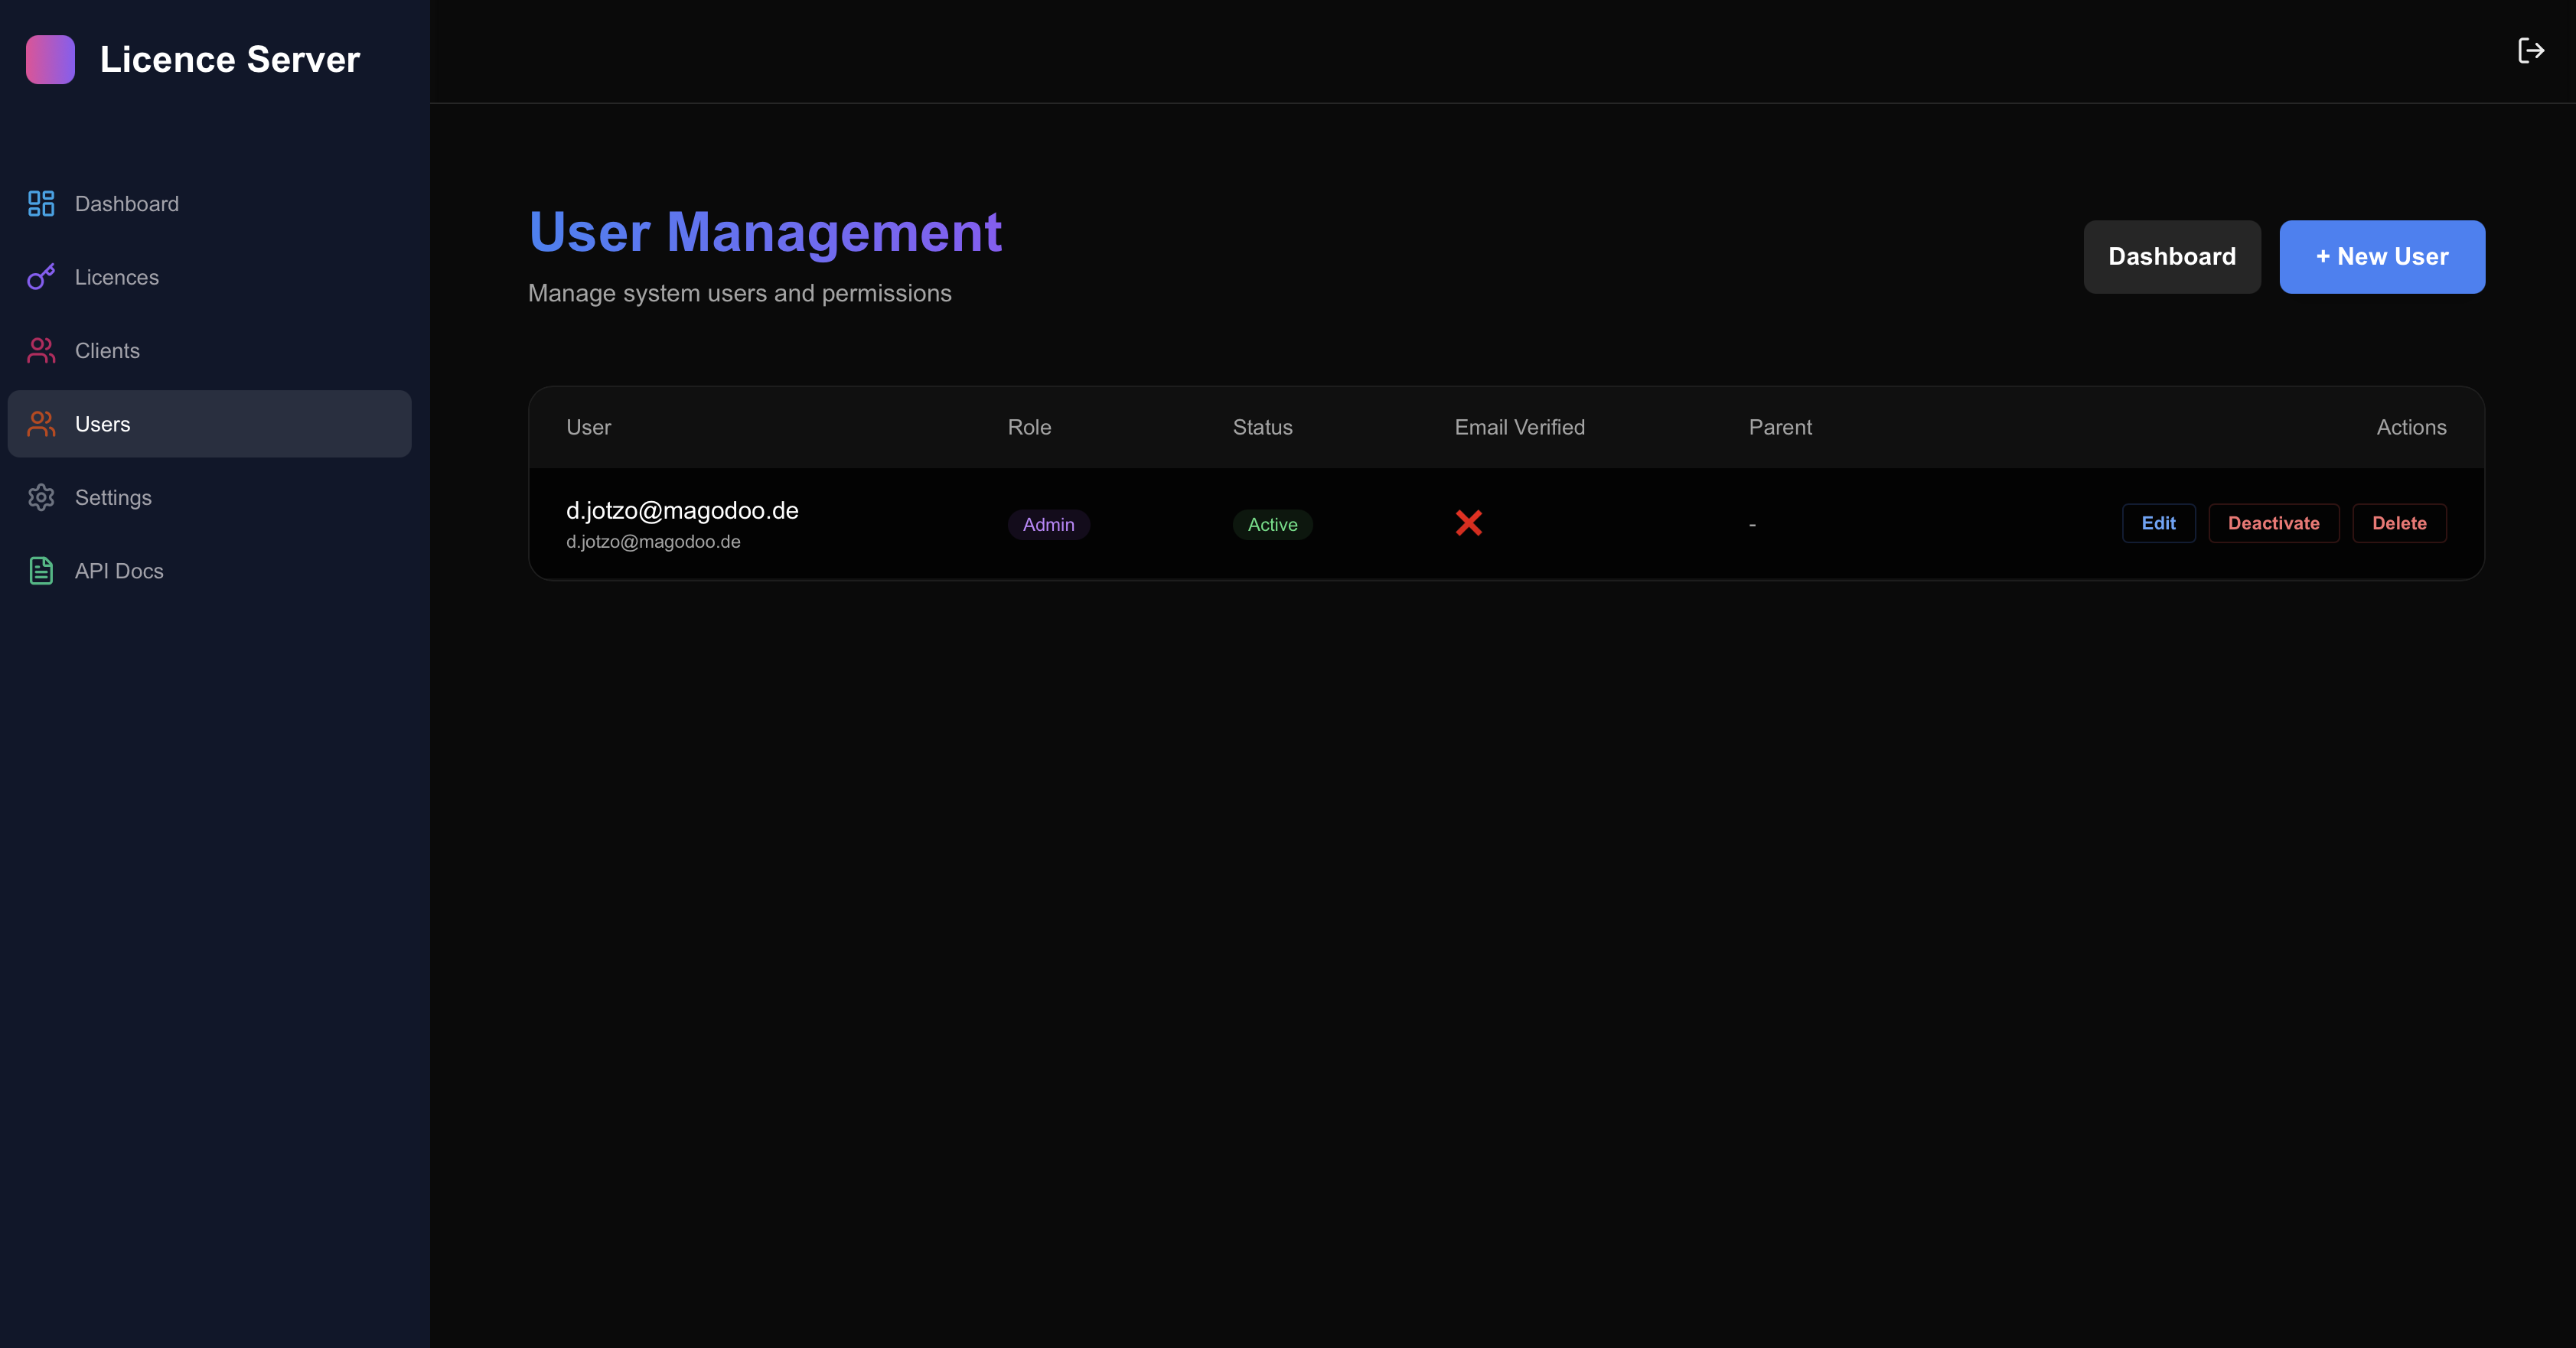Select the Users icon in the sidebar
Screen dimensions: 2576x1348
pos(40,424)
